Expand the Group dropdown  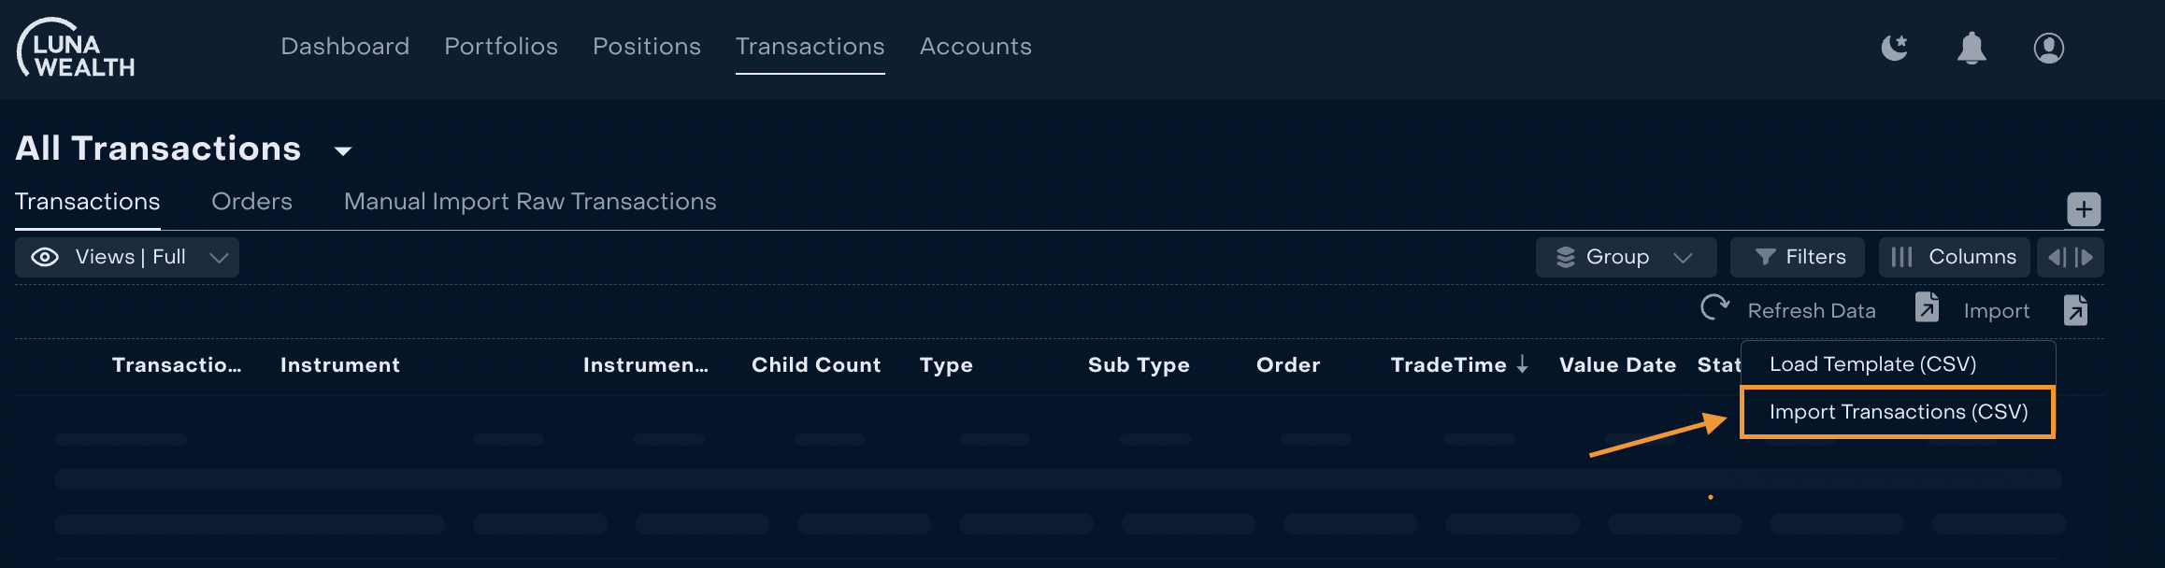(x=1626, y=257)
